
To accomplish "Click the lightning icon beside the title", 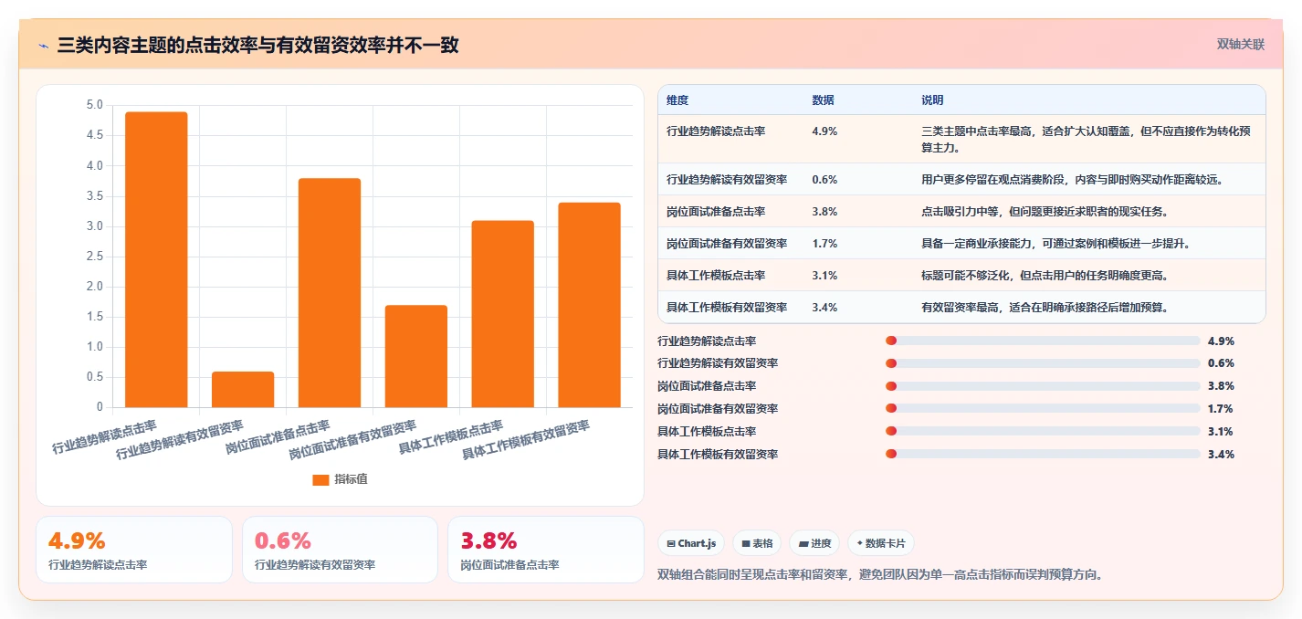I will [44, 46].
